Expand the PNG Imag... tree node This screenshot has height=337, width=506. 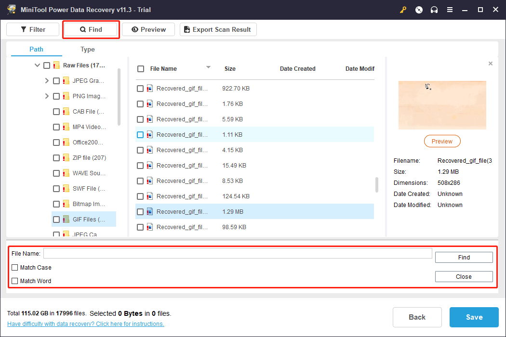coord(47,96)
